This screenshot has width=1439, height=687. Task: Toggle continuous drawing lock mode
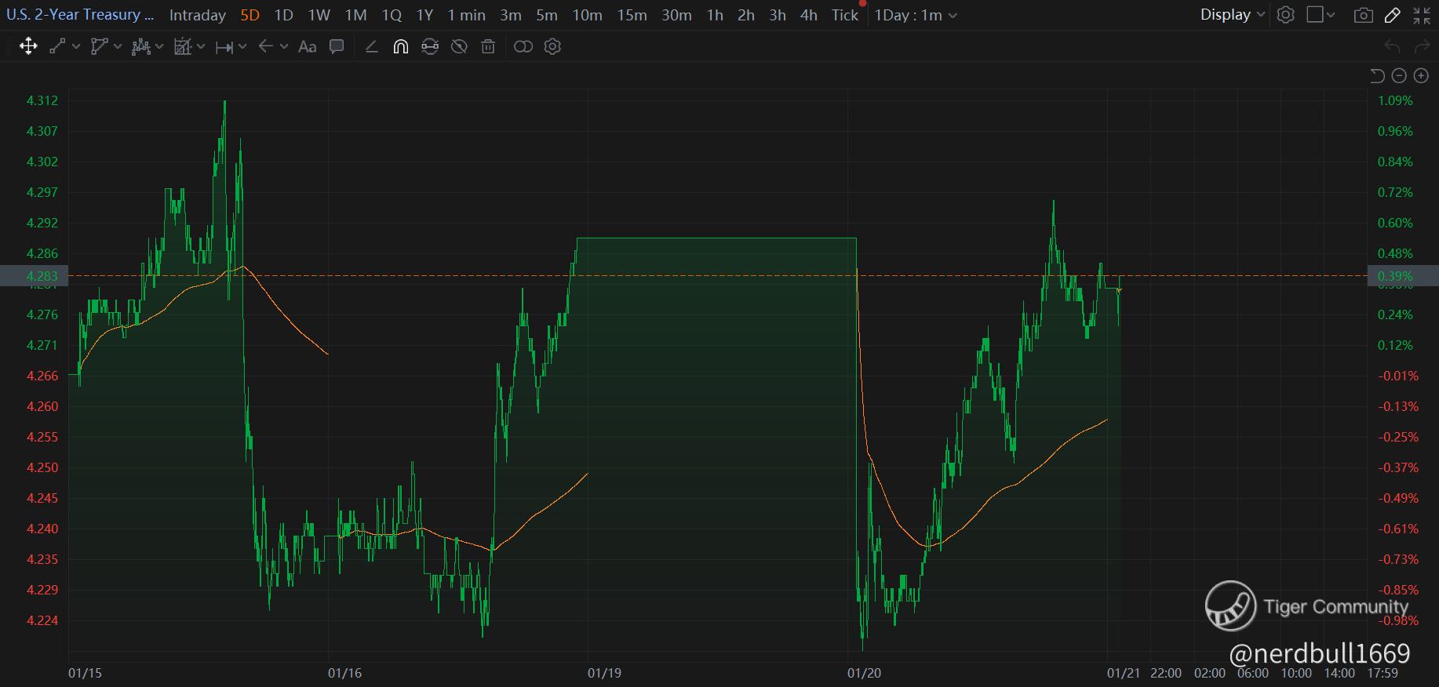[x=430, y=47]
